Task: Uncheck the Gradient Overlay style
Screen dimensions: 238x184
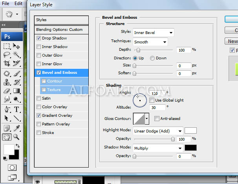Action: click(x=38, y=116)
